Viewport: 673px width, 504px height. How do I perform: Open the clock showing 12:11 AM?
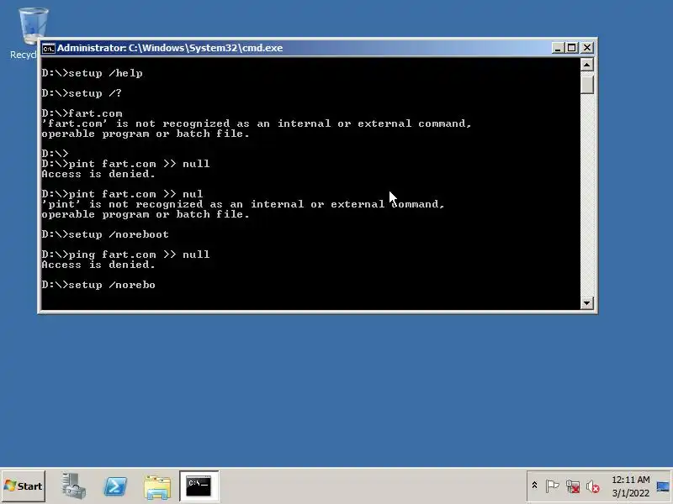tap(631, 486)
